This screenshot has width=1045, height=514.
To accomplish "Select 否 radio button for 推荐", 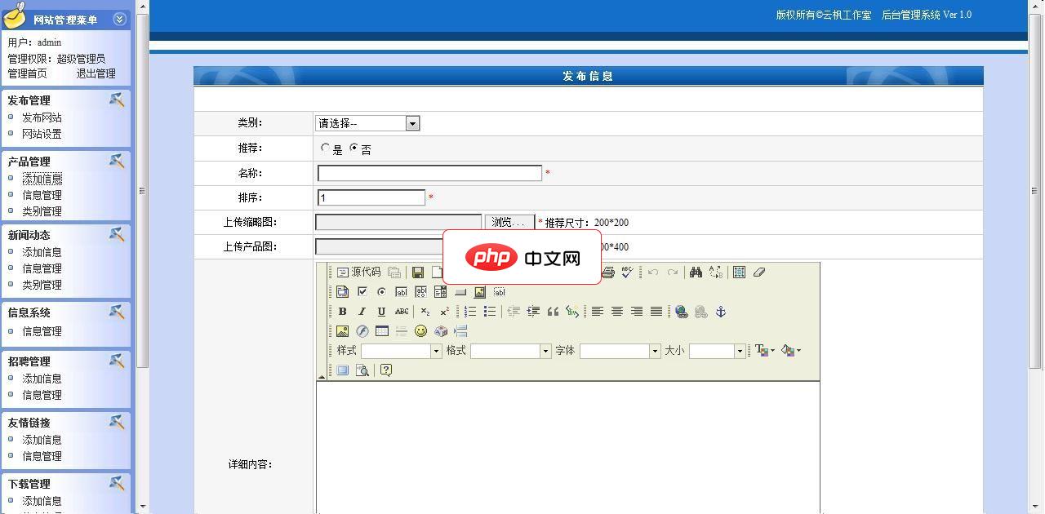I will [353, 148].
